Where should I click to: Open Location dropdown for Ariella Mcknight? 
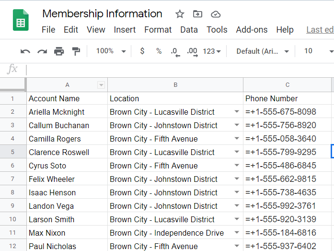pyautogui.click(x=236, y=112)
